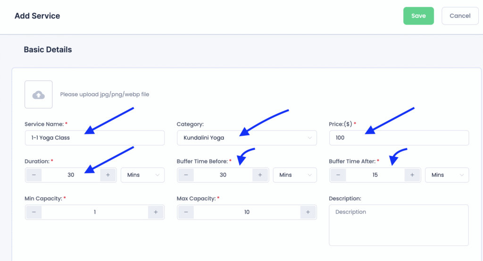Expand Buffer Time Before Mins dropdown

294,175
